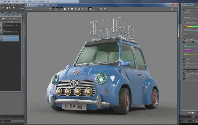Click the Maya open scene folder icon
198x125 pixels.
tap(10, 8)
